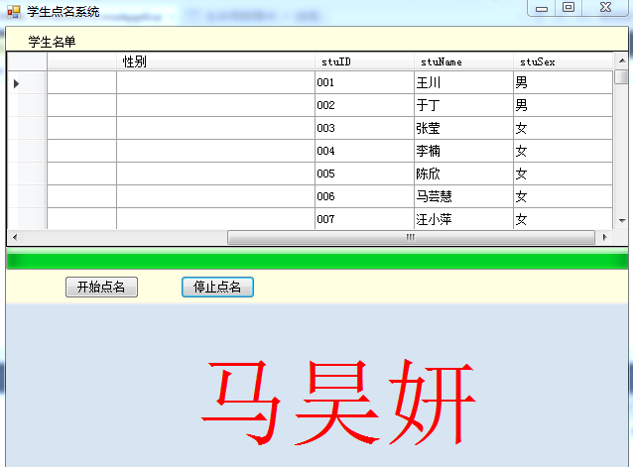Click the horizontal scrollbar right arrow
This screenshot has height=467, width=633.
coord(604,237)
